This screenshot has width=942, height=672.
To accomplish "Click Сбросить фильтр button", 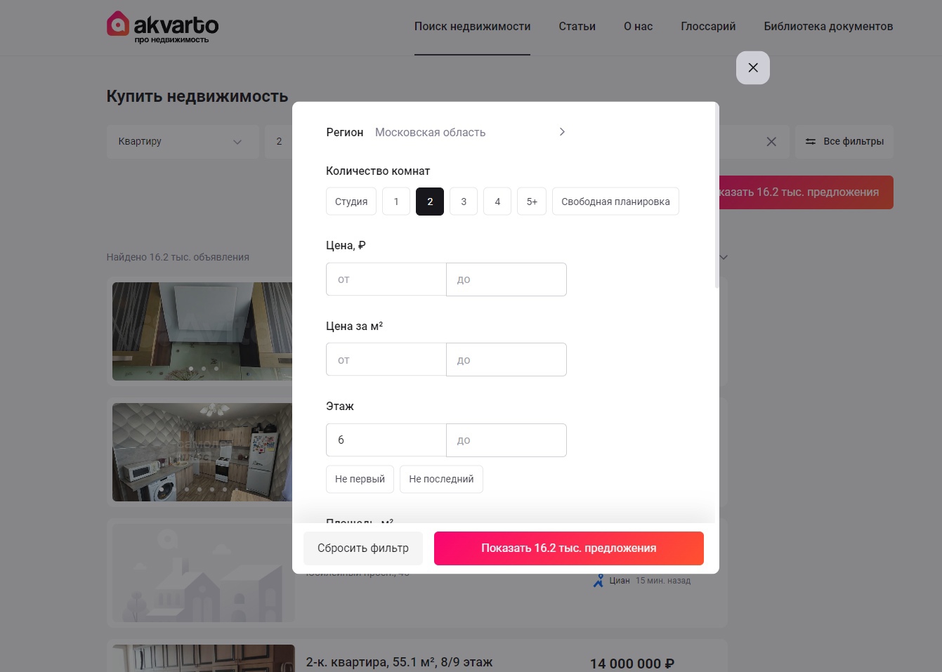I will tap(363, 548).
